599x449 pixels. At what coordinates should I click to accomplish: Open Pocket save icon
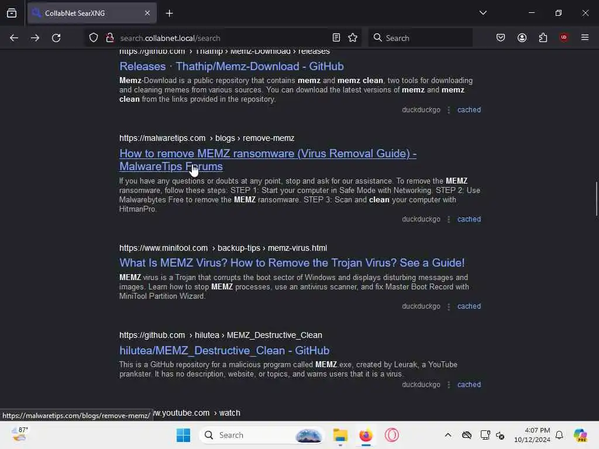pos(501,38)
